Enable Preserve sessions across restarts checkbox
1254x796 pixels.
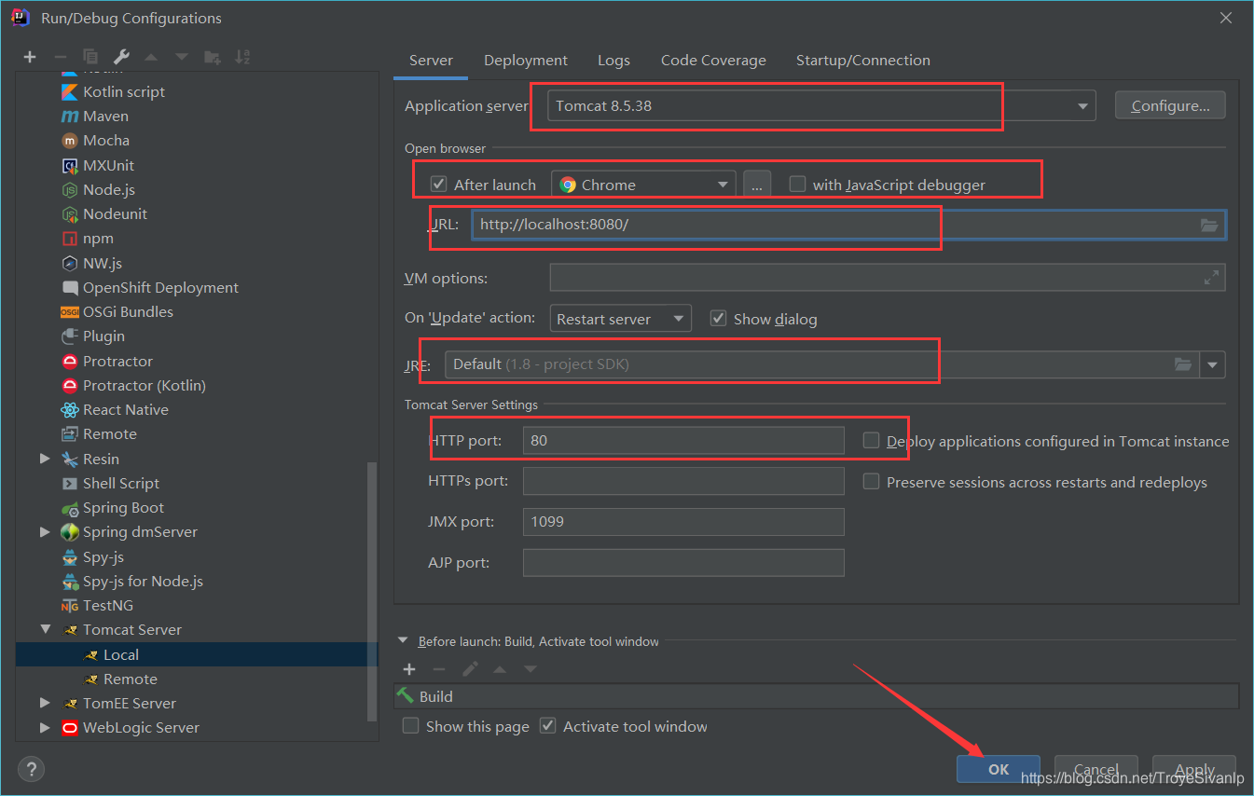(871, 482)
